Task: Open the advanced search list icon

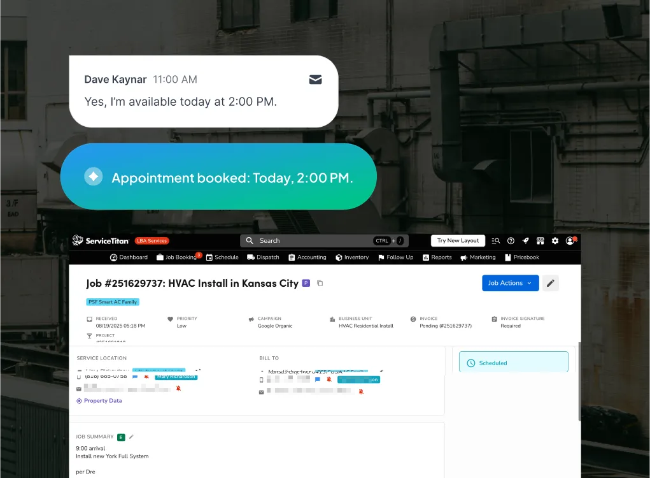Action: point(496,241)
